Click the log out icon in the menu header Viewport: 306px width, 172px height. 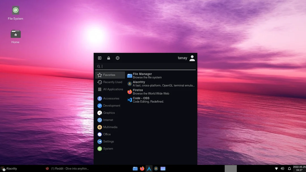point(99,58)
